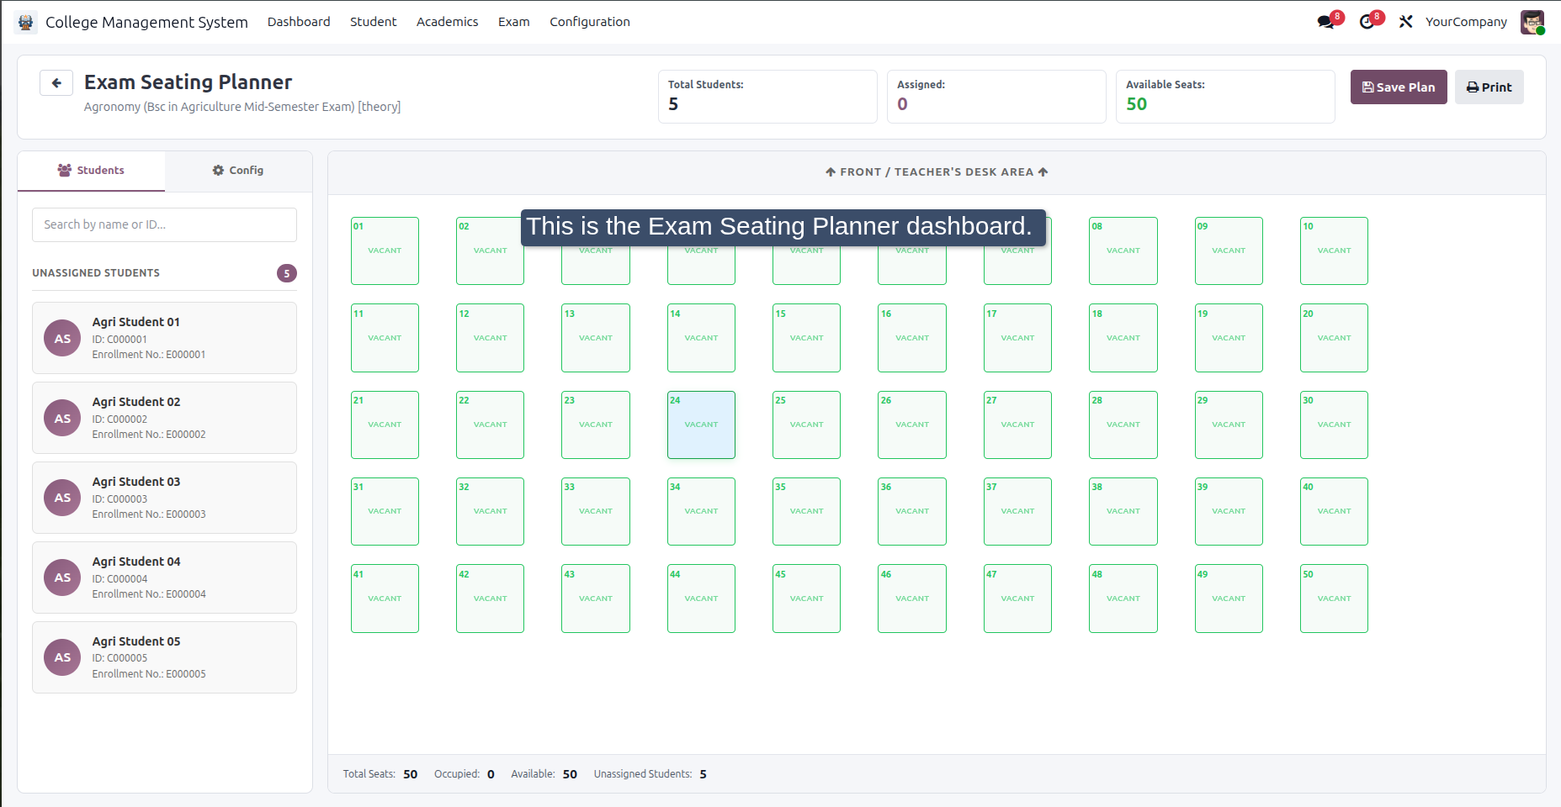1561x807 pixels.
Task: Select vacant seat 46
Action: 912,599
